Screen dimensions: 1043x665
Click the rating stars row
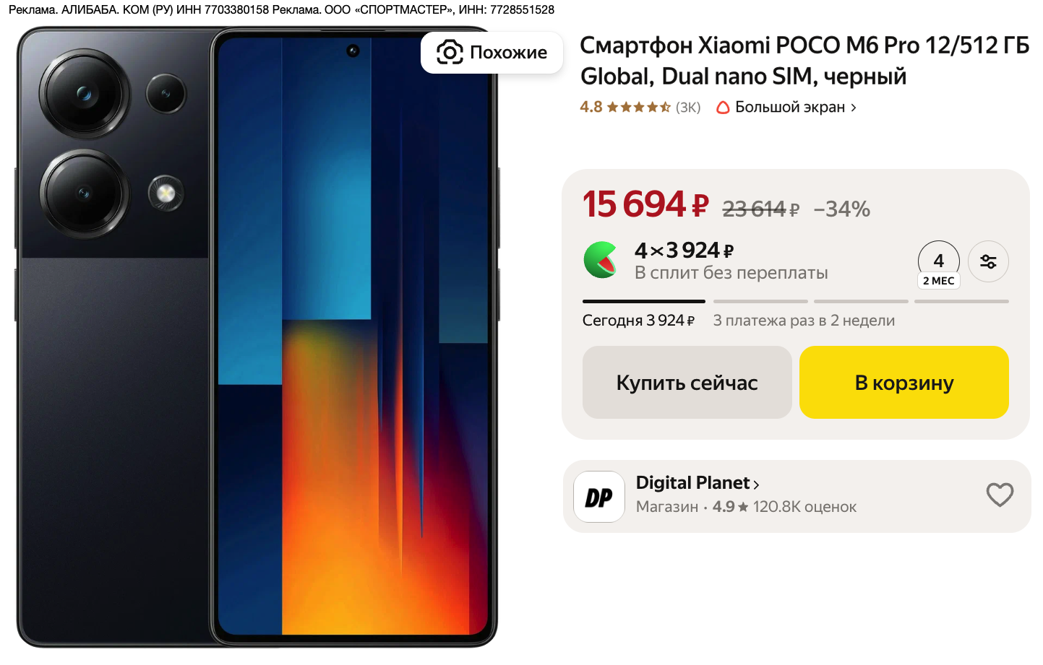[x=639, y=108]
